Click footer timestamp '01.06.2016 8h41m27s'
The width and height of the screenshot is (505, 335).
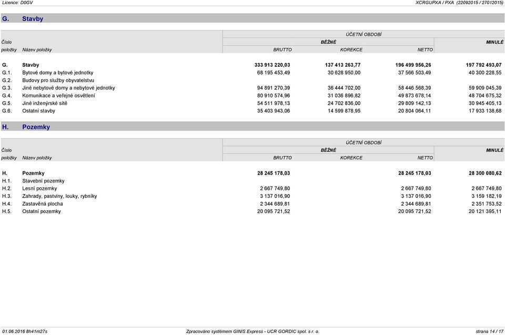click(25, 331)
